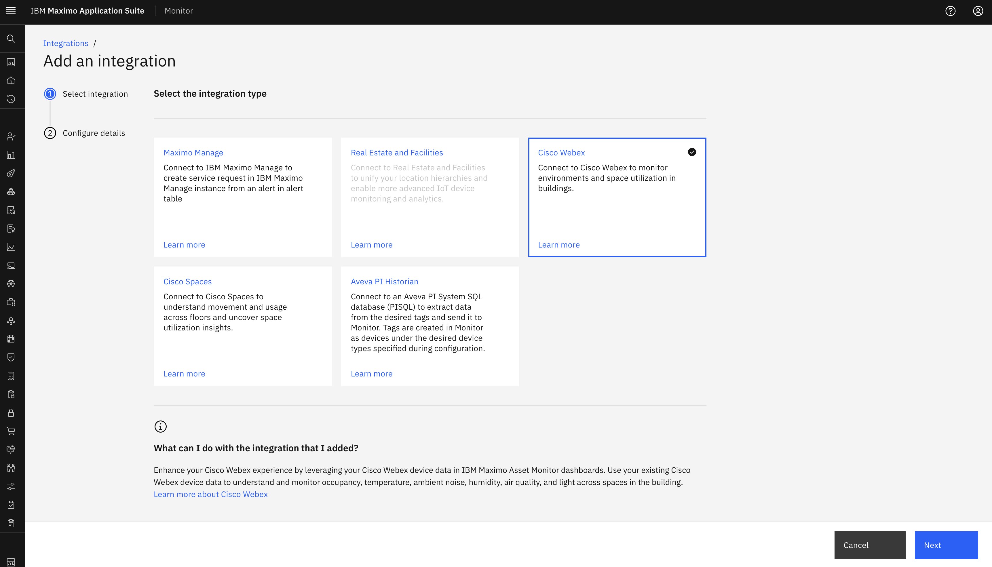Open the hamburger navigation menu
The width and height of the screenshot is (992, 567).
tap(11, 11)
